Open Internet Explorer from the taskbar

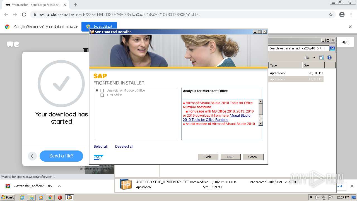tap(22, 197)
